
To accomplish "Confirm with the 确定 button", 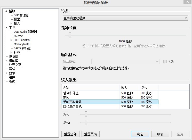I will 140,134.
